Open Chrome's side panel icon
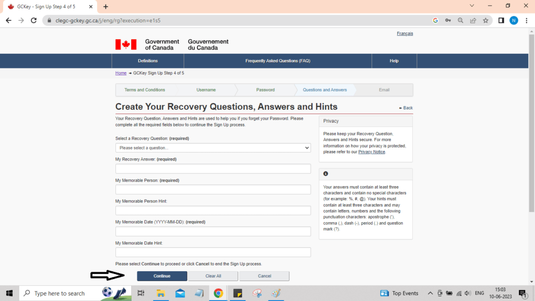This screenshot has width=535, height=301. point(501,20)
